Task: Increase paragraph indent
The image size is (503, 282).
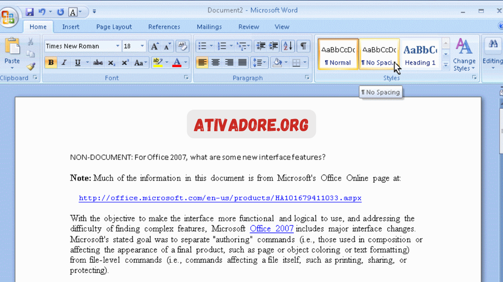Action: [x=274, y=46]
